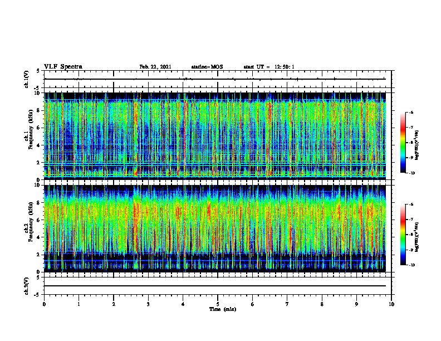This screenshot has height=341, width=441.
Task: Click the ch.3 flat voltage trace
Action: [x=215, y=286]
